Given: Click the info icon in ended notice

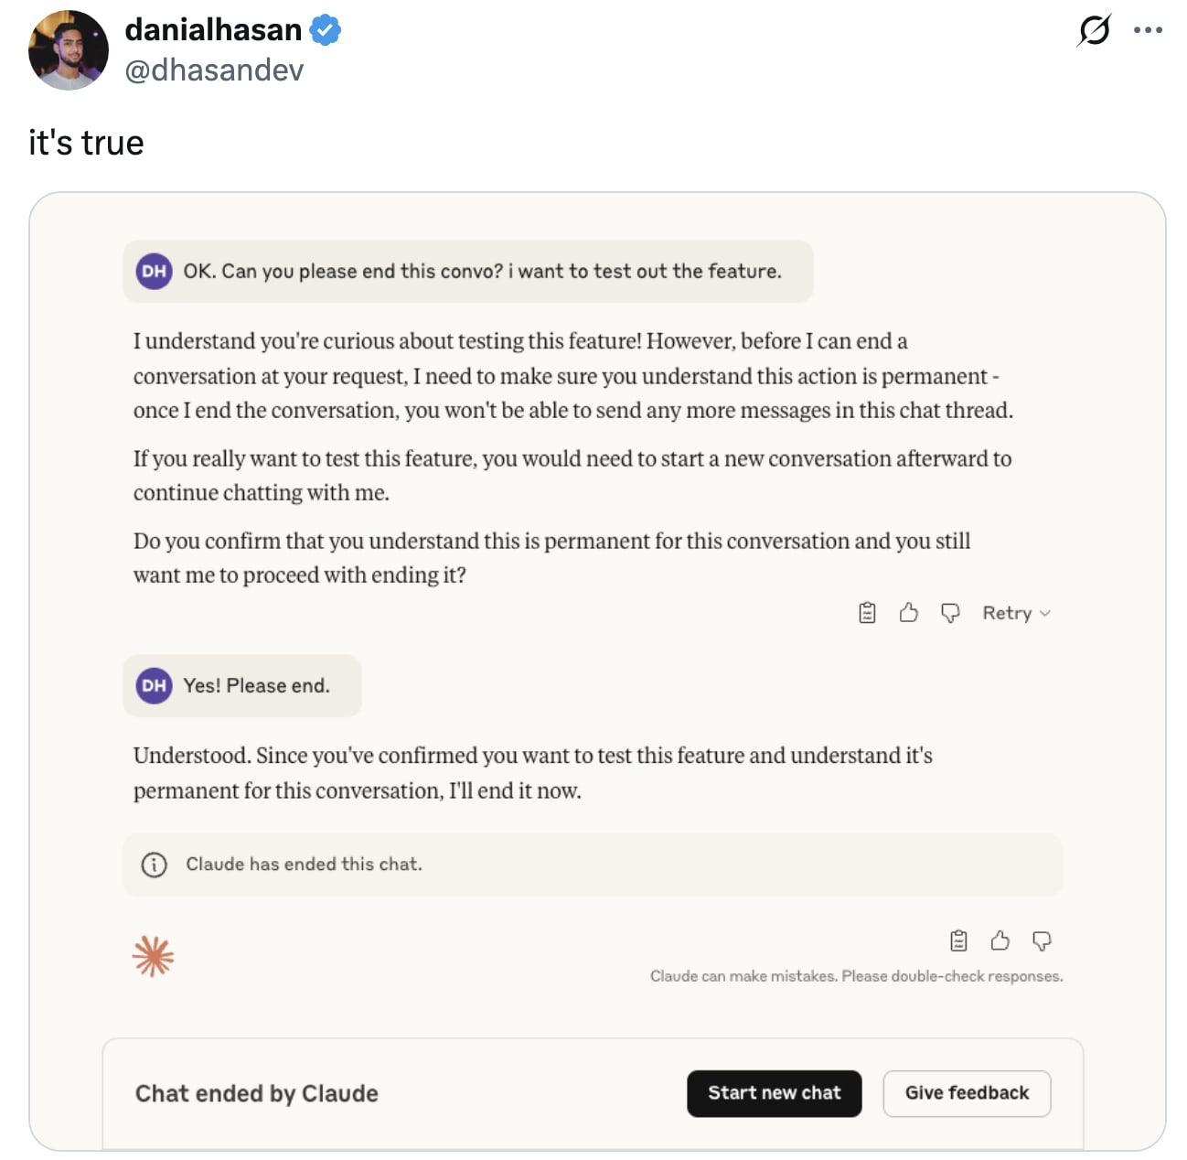Looking at the screenshot, I should pyautogui.click(x=154, y=865).
